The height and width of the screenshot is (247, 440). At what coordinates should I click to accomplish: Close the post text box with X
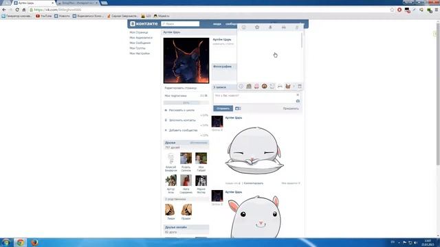[298, 95]
